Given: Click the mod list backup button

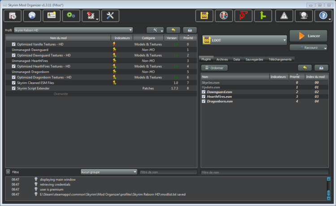Looking at the screenshot, I should coord(190,30).
